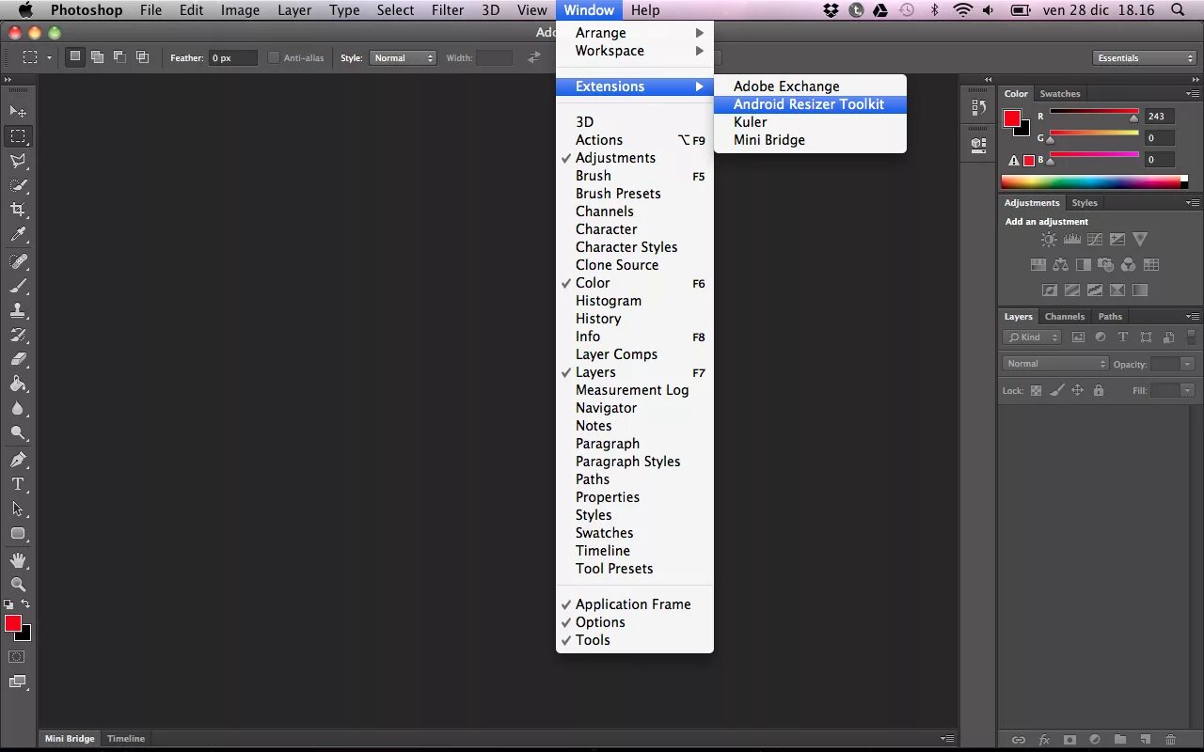Toggle layer filtering switch on or off

tap(1193, 337)
